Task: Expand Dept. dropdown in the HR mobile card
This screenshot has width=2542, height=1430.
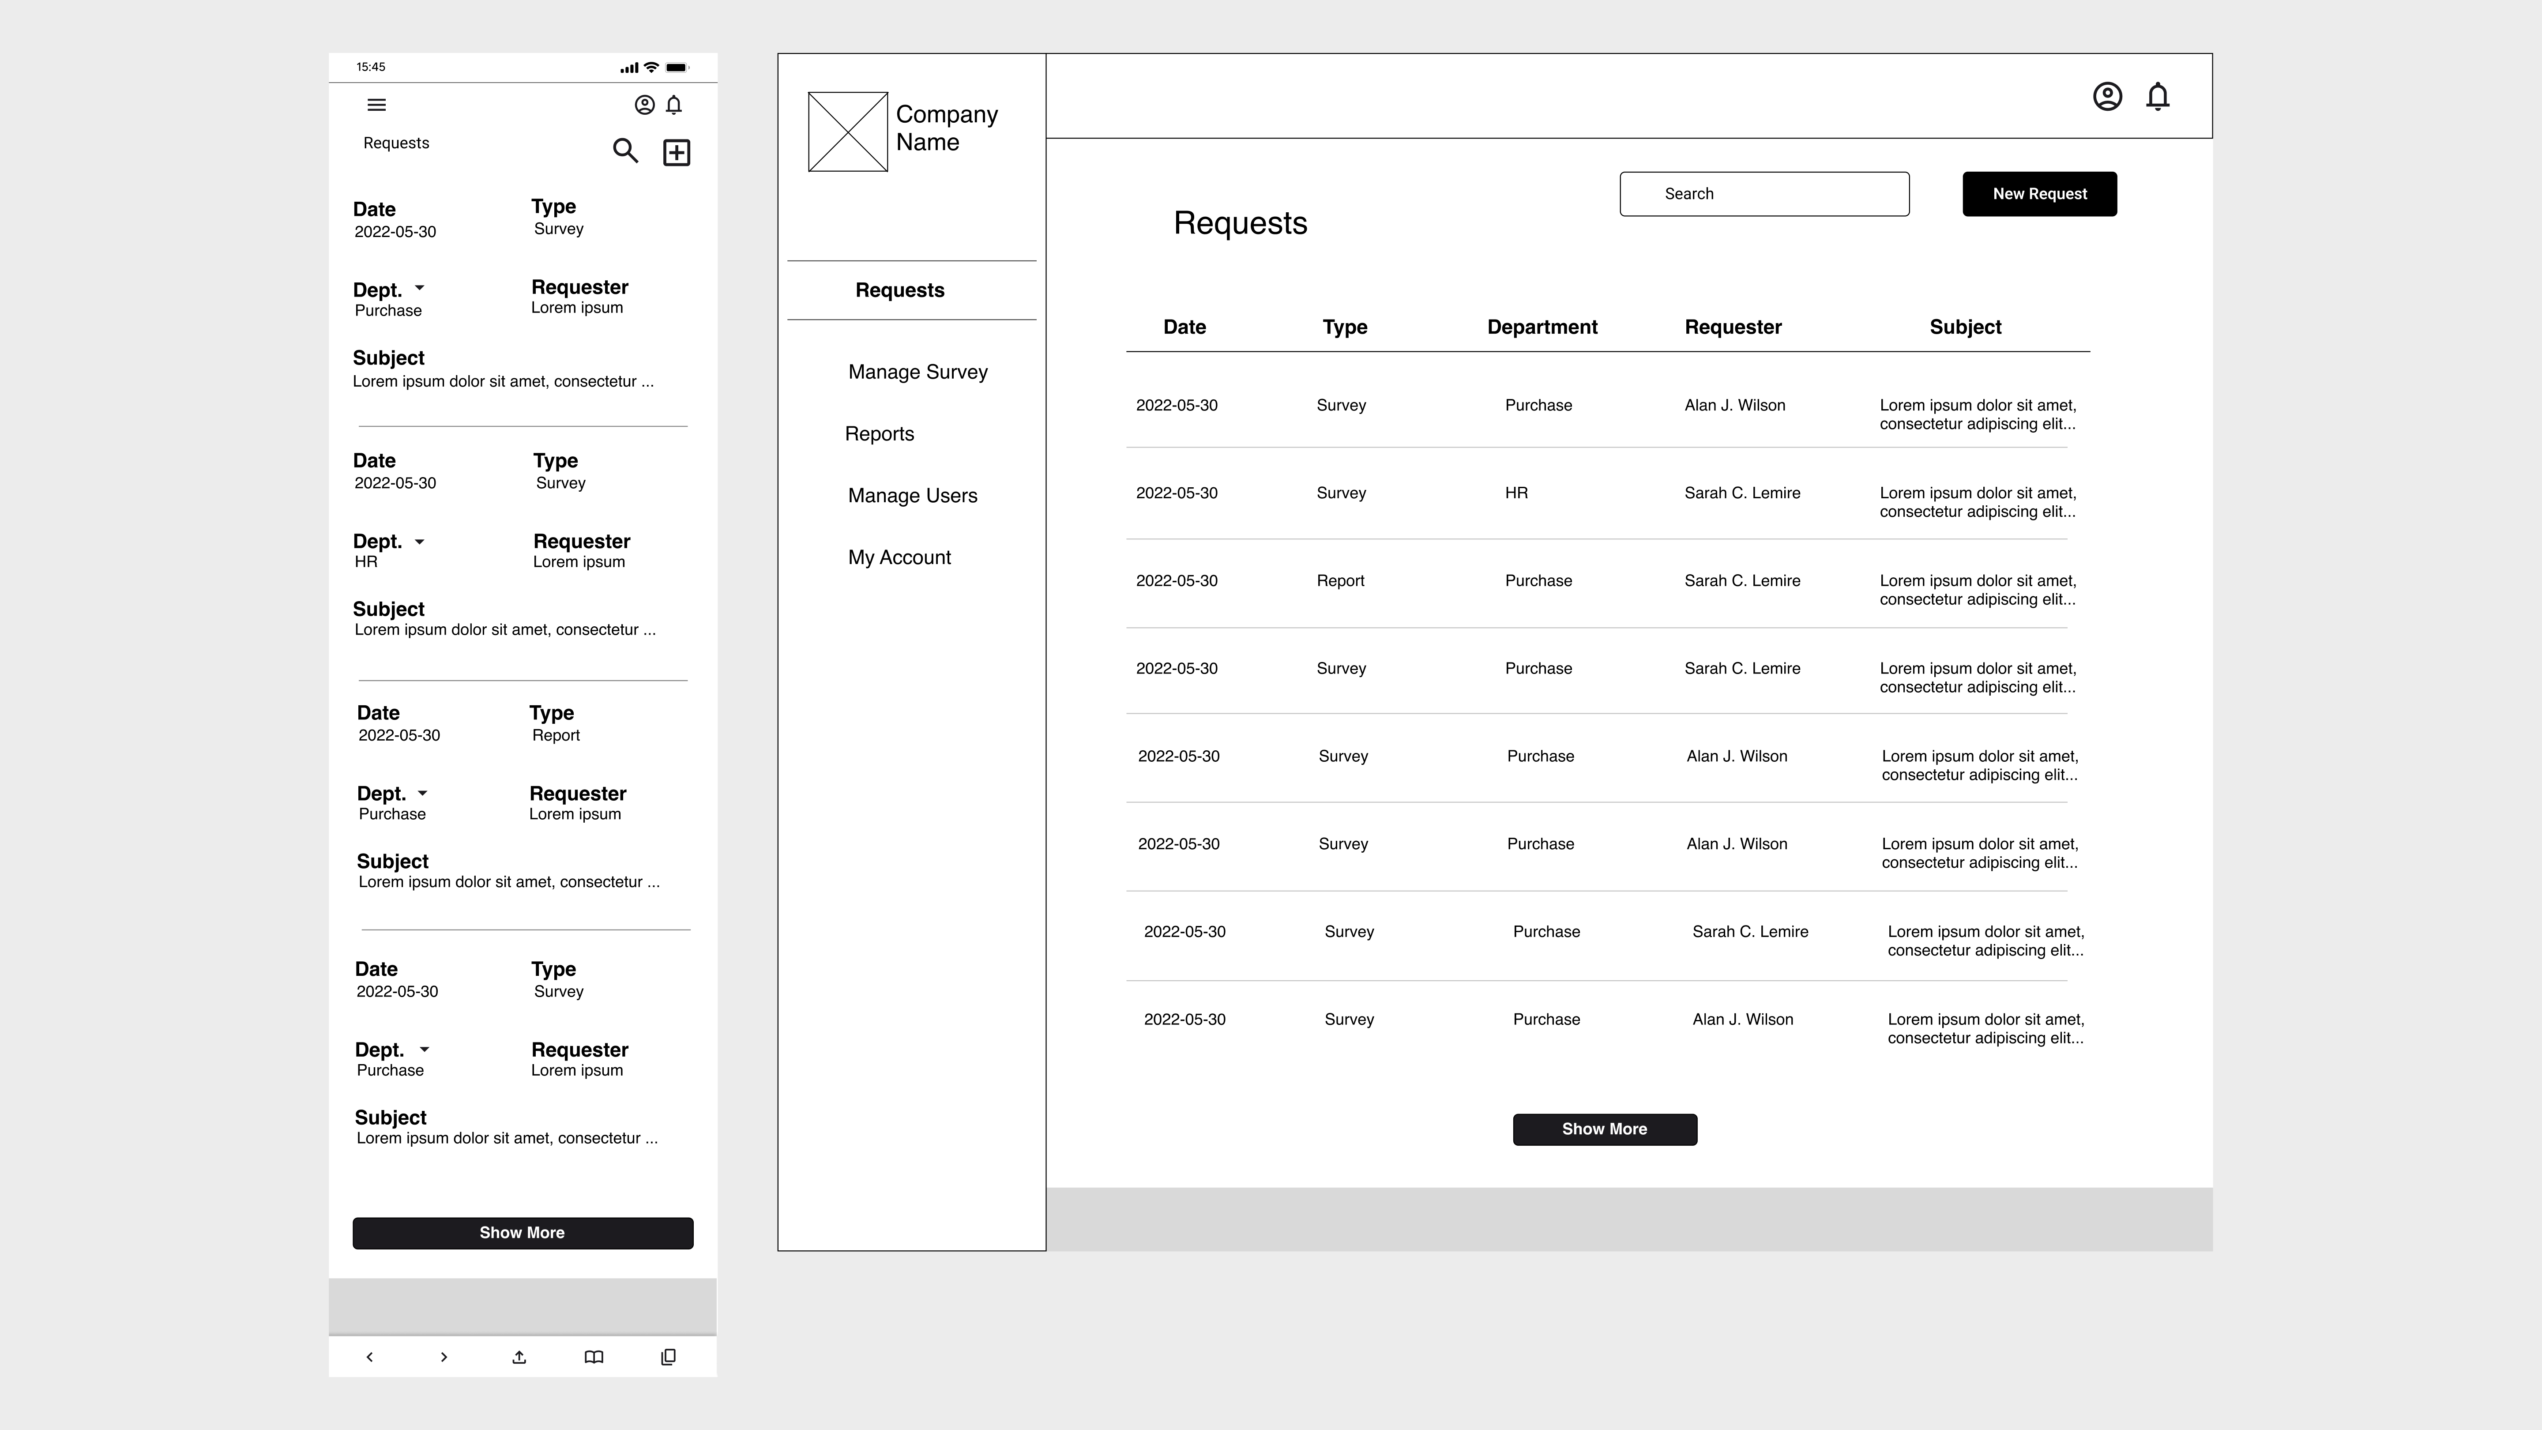Action: [419, 542]
